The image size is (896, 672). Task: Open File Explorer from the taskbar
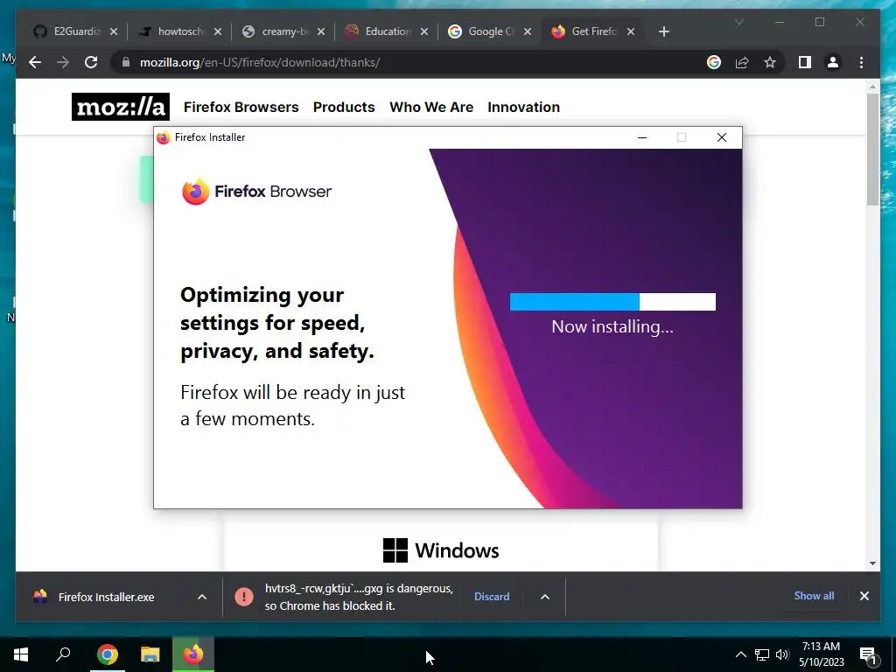coord(150,654)
